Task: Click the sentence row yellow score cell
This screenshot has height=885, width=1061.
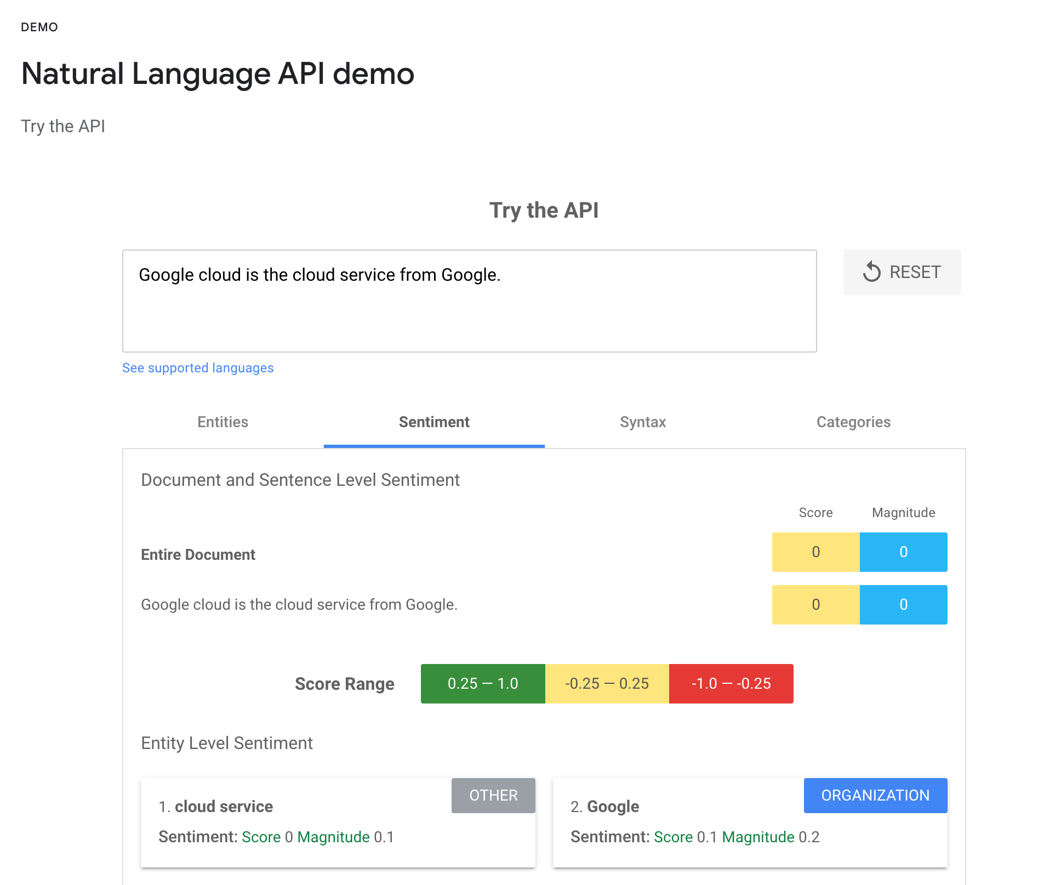Action: (815, 605)
